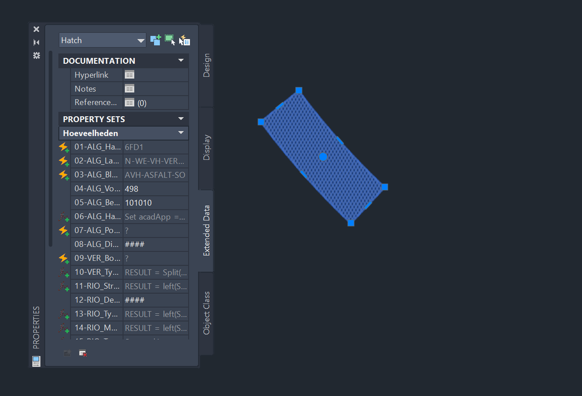Click the Reference documents worksheet icon
This screenshot has height=396, width=582.
click(x=130, y=103)
